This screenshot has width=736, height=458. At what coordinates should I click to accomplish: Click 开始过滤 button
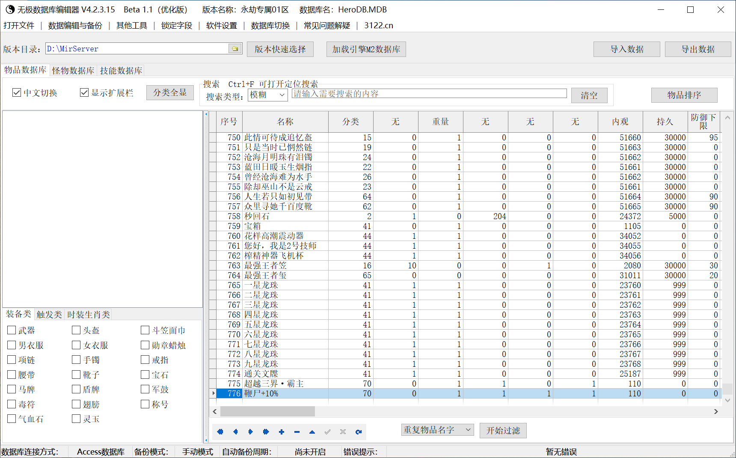tap(503, 431)
